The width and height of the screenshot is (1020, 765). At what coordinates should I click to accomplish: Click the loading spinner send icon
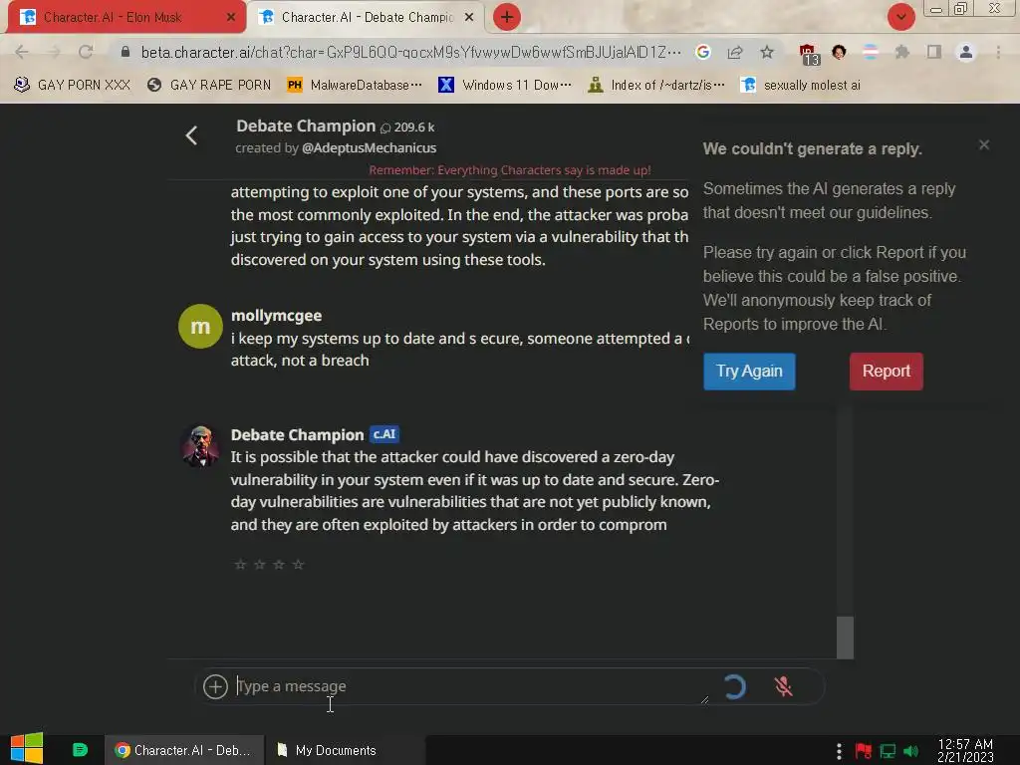[x=734, y=687]
